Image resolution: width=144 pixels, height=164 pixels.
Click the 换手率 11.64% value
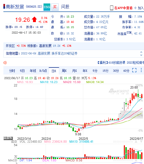click(x=139, y=22)
